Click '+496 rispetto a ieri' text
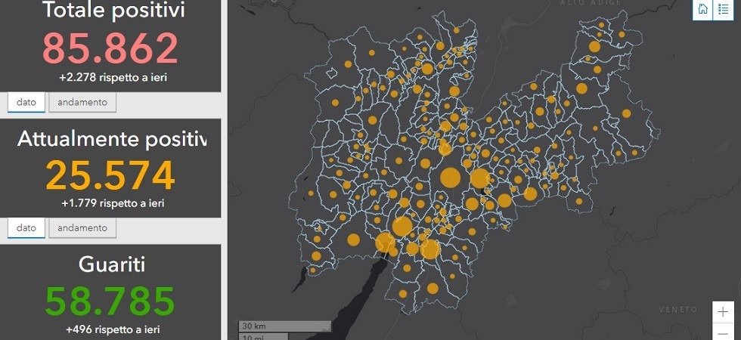This screenshot has height=340, width=741. [x=113, y=329]
